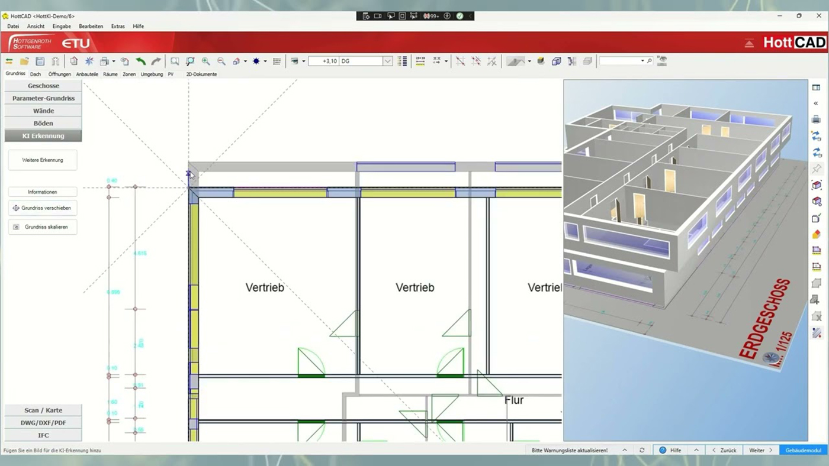Screen dimensions: 829x466
Task: Open the Extras menu
Action: [118, 26]
